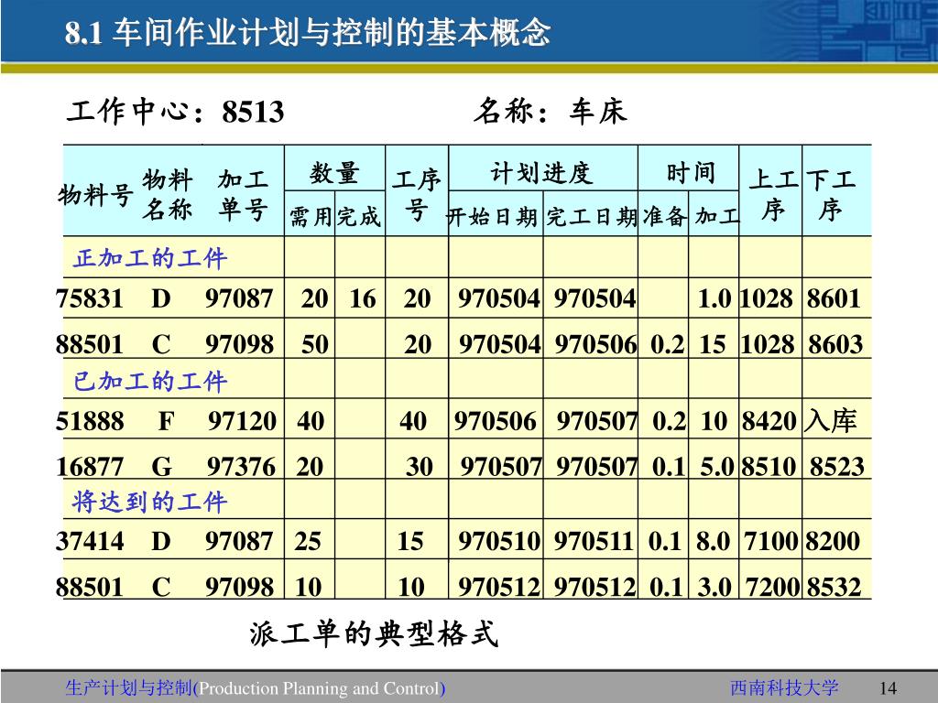The image size is (938, 703).
Task: Click processing time '1.0' in row 75831
Action: pyautogui.click(x=714, y=298)
